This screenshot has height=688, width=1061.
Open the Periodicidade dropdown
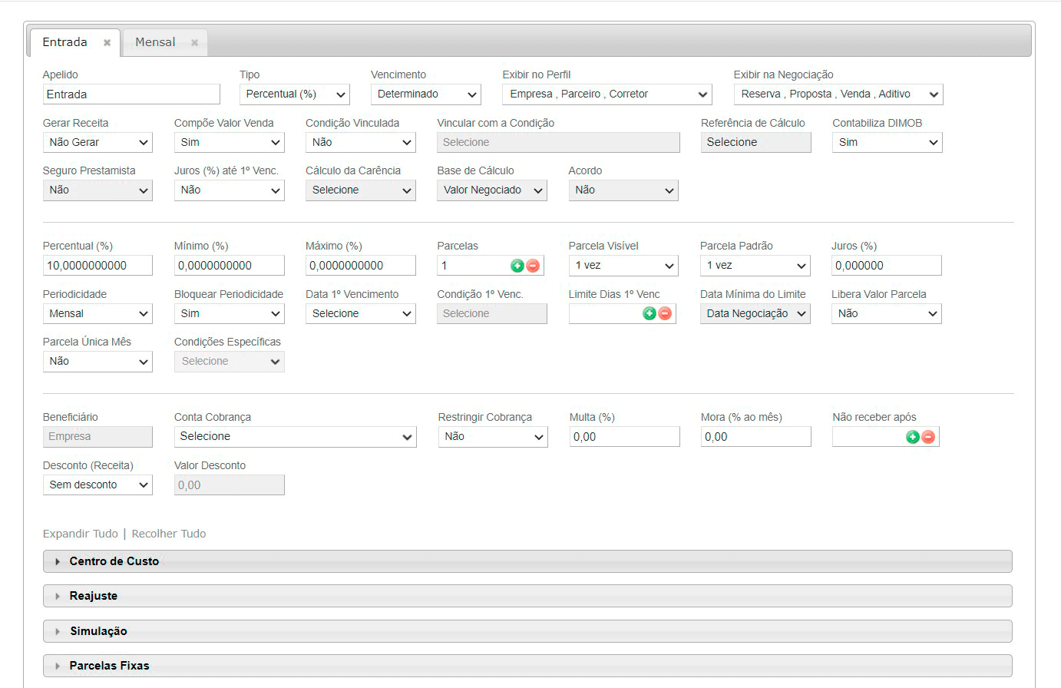point(98,314)
